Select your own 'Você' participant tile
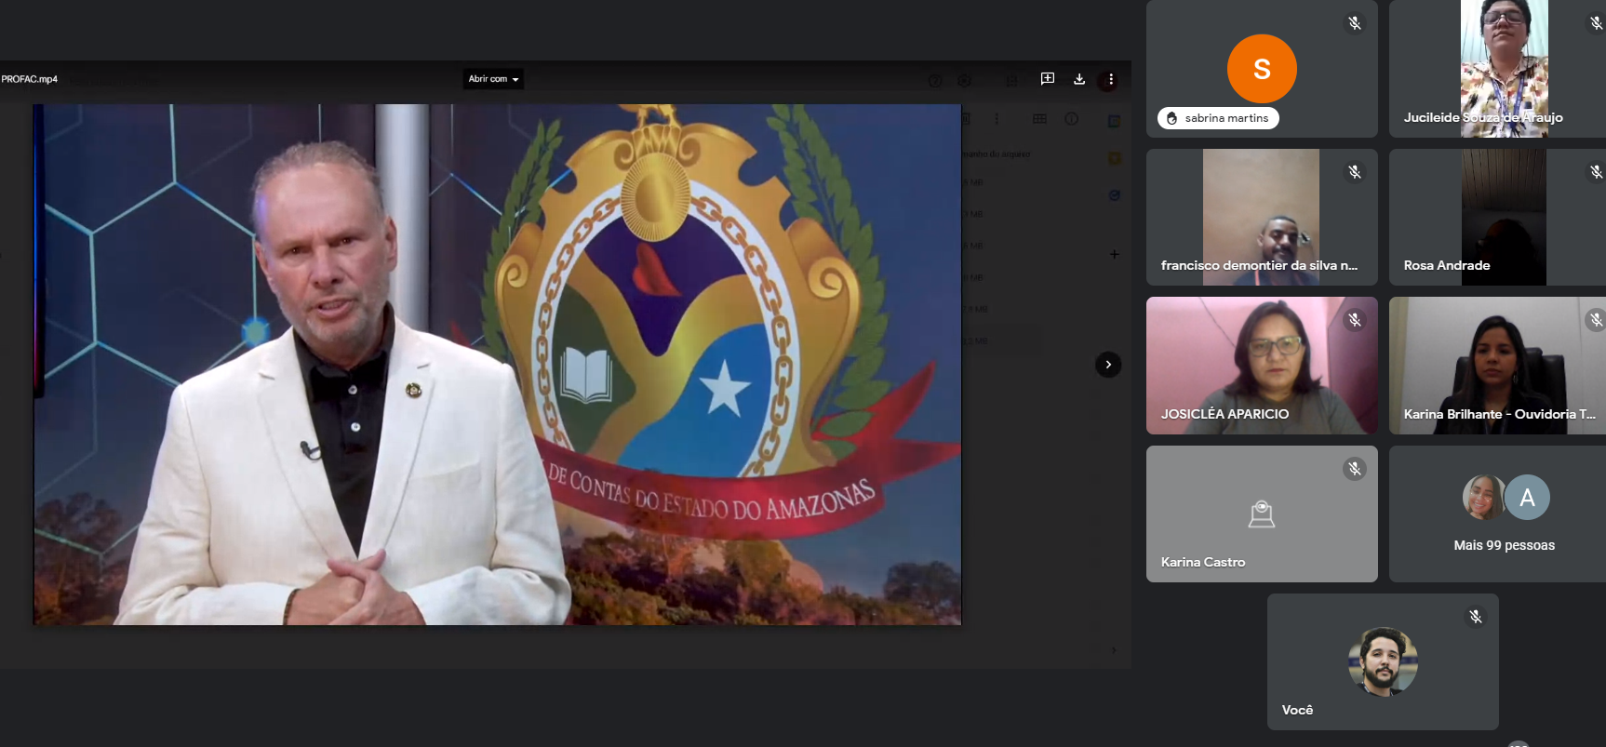This screenshot has height=747, width=1606. [x=1382, y=661]
